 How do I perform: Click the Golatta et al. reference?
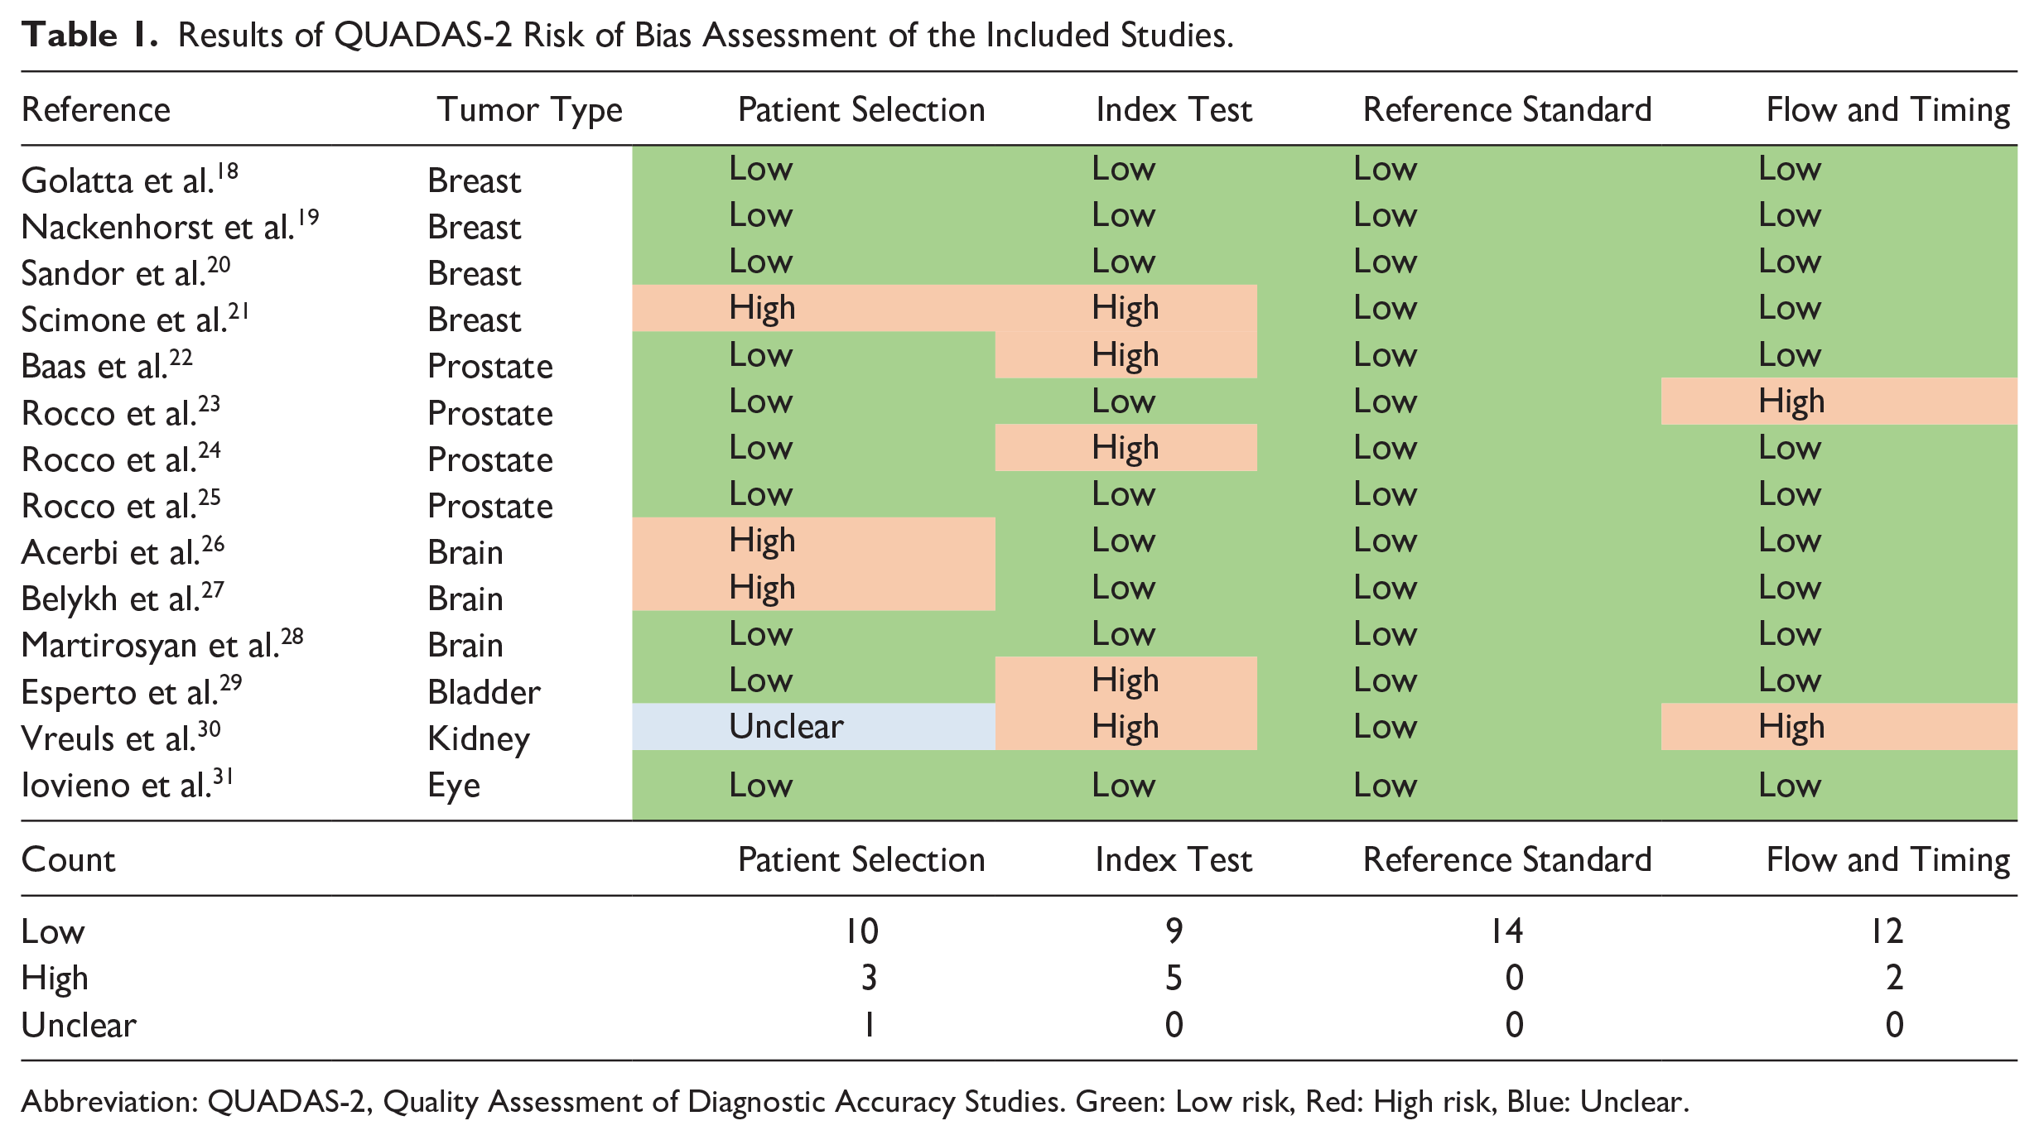pyautogui.click(x=130, y=179)
